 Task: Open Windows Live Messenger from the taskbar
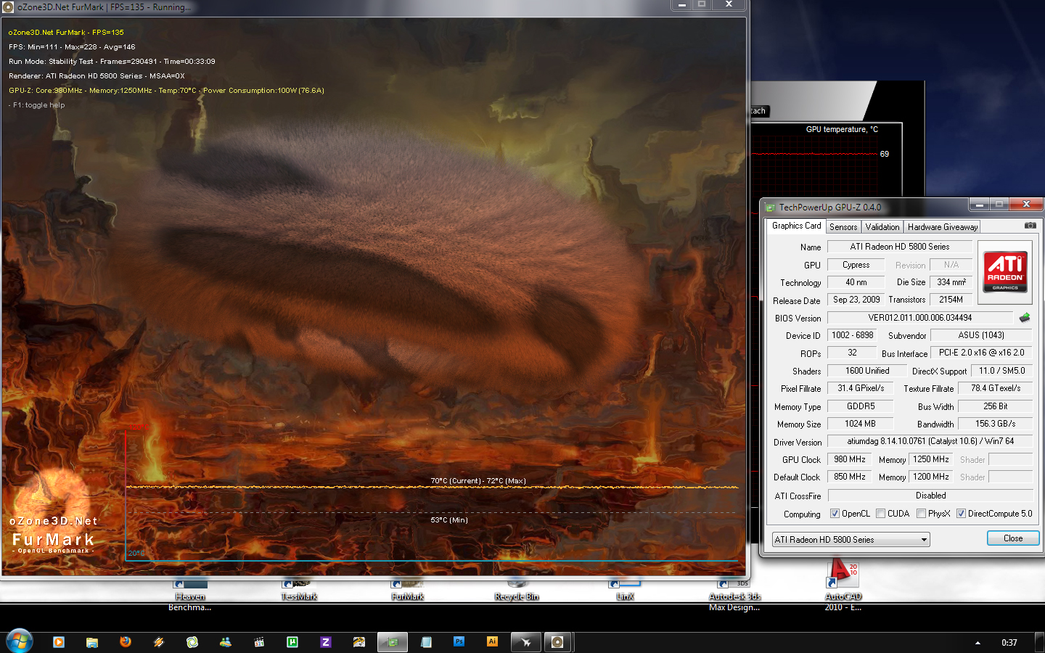(x=226, y=641)
